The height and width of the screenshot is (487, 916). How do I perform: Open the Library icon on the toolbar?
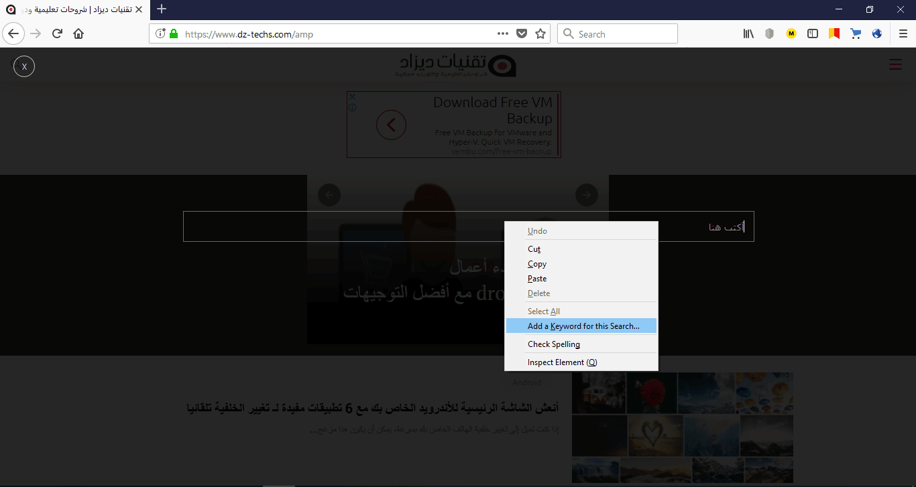tap(748, 33)
